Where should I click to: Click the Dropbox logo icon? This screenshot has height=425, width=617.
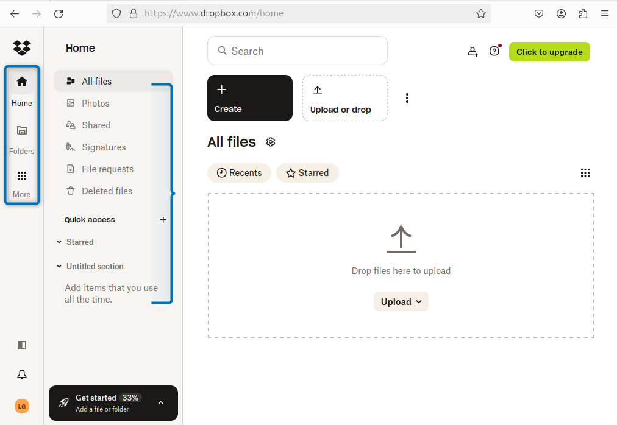click(x=22, y=47)
